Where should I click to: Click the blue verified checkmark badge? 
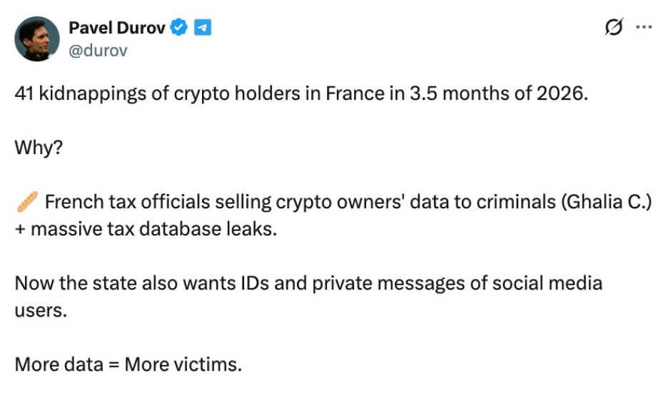tap(180, 28)
